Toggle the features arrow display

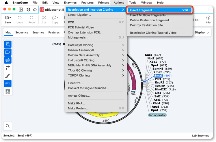[x=8, y=52]
